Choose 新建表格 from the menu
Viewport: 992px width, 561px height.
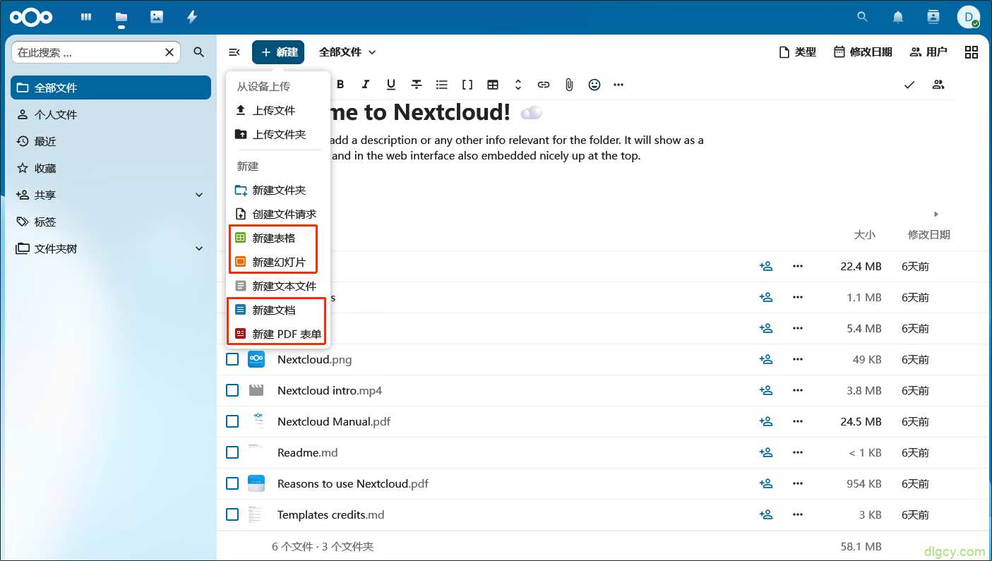pos(278,238)
